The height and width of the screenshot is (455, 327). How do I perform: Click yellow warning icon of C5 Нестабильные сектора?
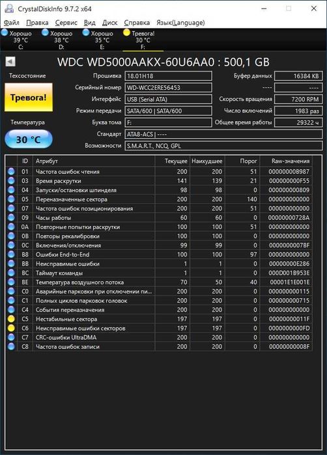pos(11,319)
